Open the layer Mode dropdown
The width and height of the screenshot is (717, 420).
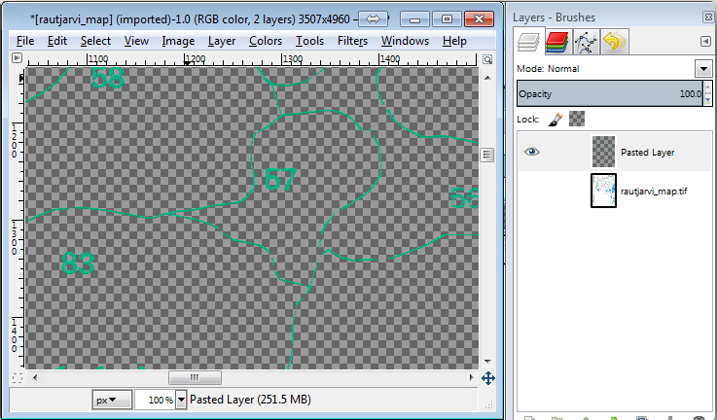click(703, 69)
